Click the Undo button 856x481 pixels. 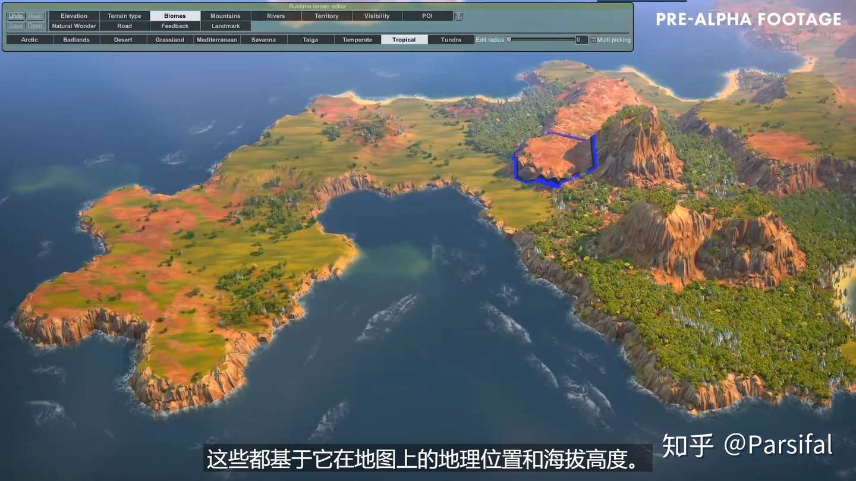[x=15, y=16]
